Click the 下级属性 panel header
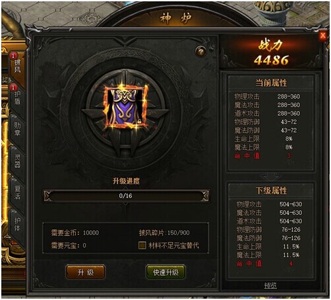This screenshot has height=300, width=331. [271, 190]
